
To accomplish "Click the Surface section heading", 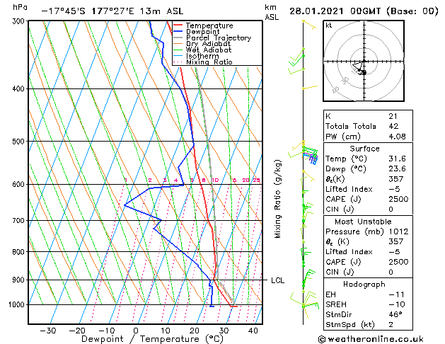I will click(x=364, y=149).
